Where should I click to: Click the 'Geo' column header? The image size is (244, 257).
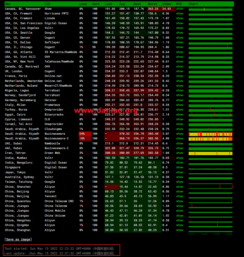point(8,4)
